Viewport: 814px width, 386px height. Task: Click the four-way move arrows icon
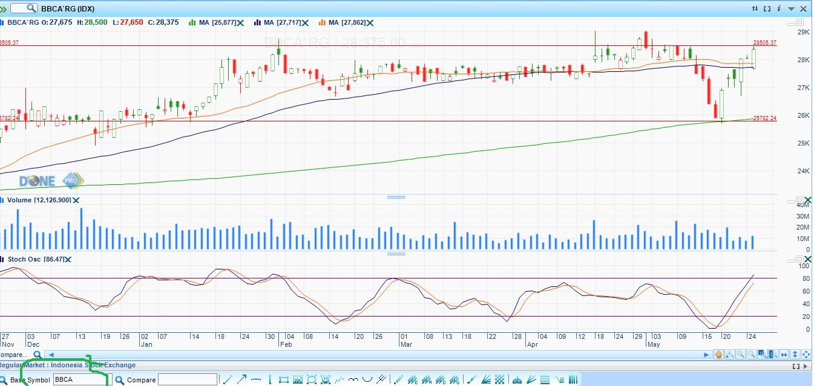(806, 355)
